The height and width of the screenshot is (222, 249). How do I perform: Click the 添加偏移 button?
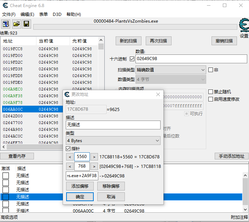80,186
